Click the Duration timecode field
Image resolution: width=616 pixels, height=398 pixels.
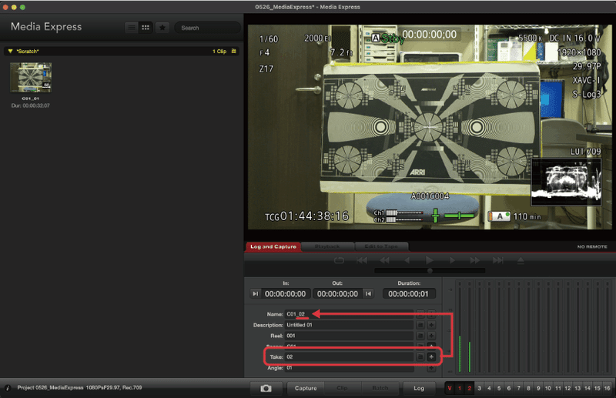click(x=408, y=294)
